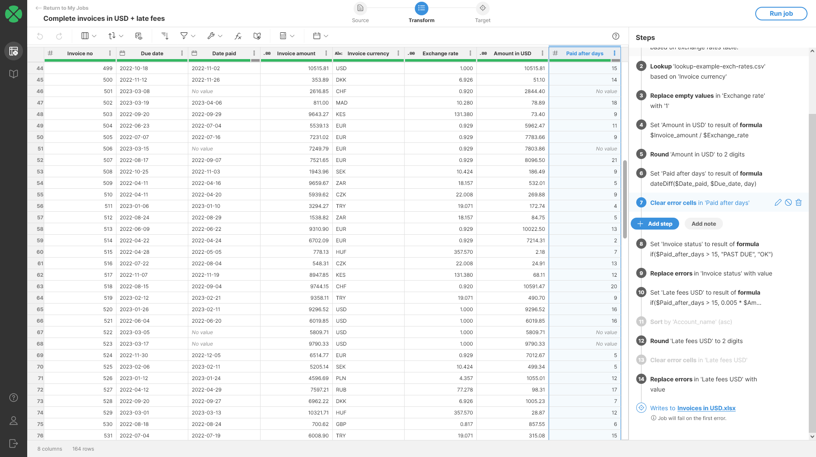Click the sign out icon in sidebar
This screenshot has height=457, width=816.
14,443
